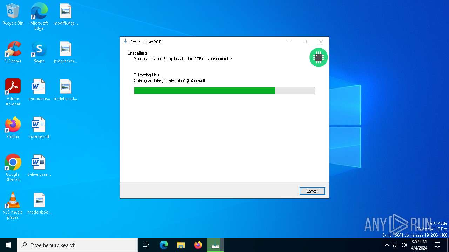Click the installation progress bar
This screenshot has height=252, width=449.
coord(224,91)
